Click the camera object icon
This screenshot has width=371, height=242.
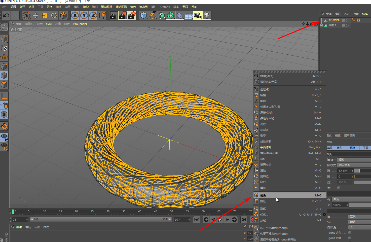198,15
